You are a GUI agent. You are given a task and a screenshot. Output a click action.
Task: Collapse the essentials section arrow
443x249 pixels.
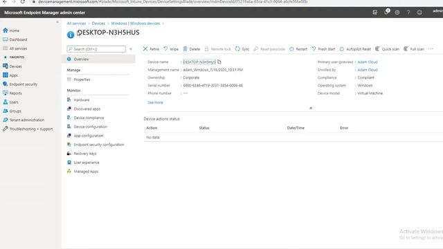coord(311,108)
